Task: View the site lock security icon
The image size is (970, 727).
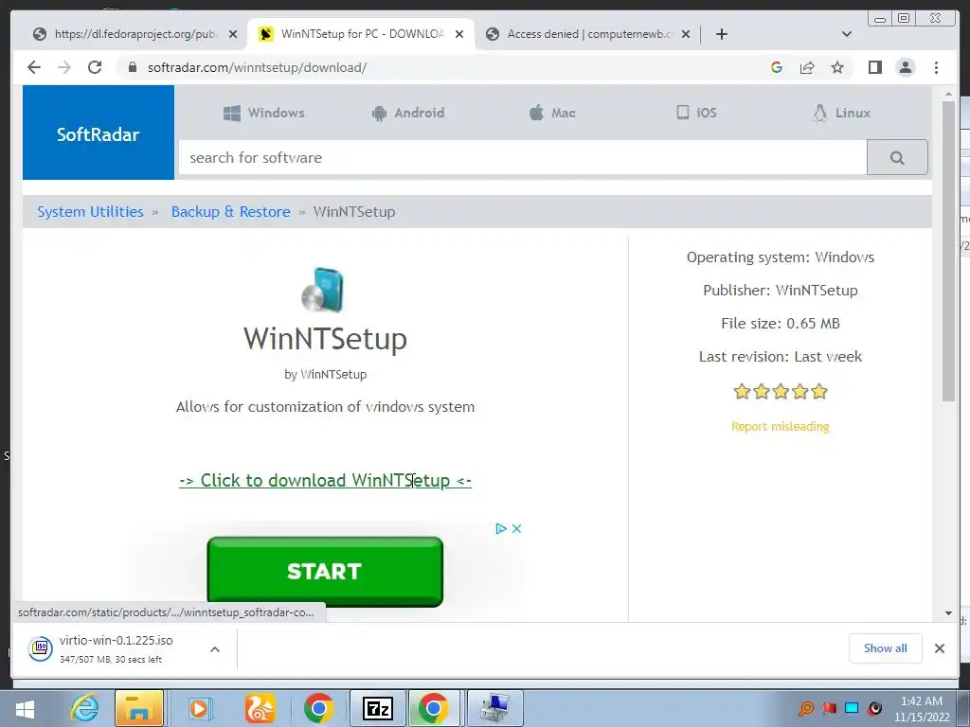Action: [132, 67]
